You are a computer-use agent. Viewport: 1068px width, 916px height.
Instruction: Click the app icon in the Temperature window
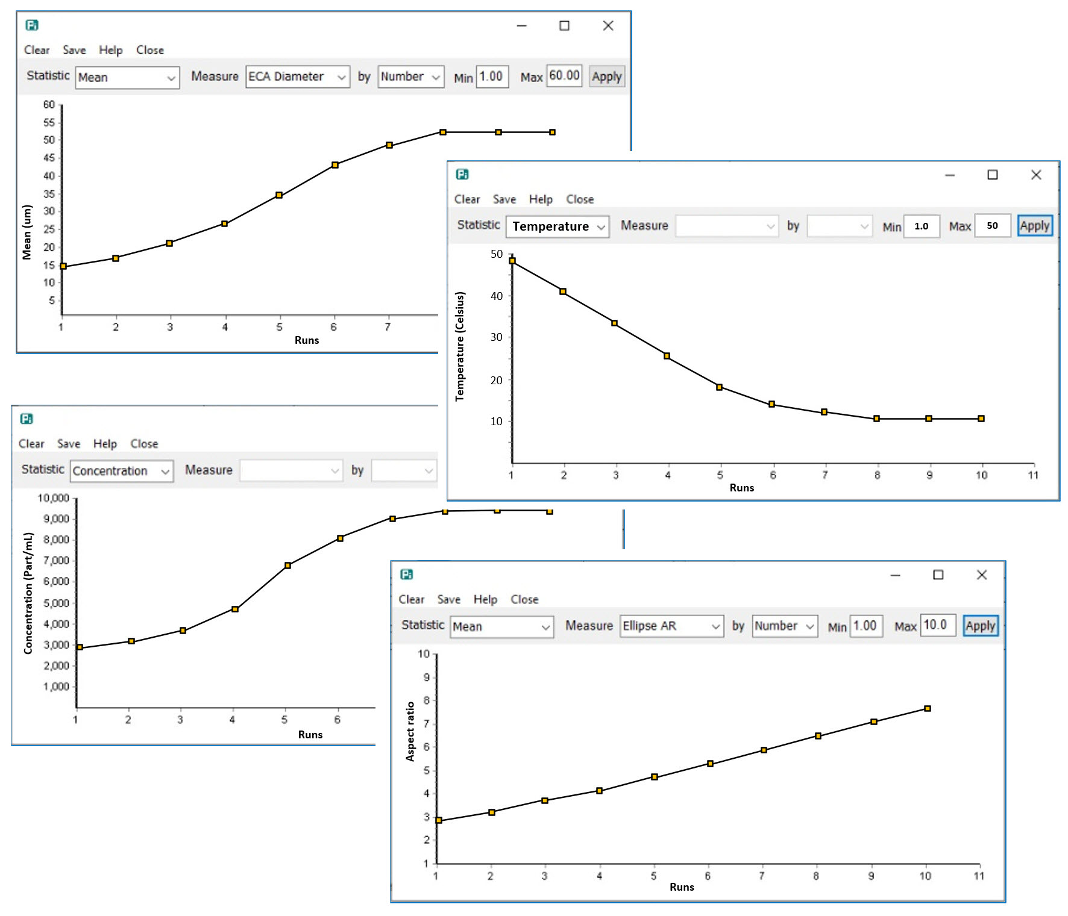tap(462, 175)
